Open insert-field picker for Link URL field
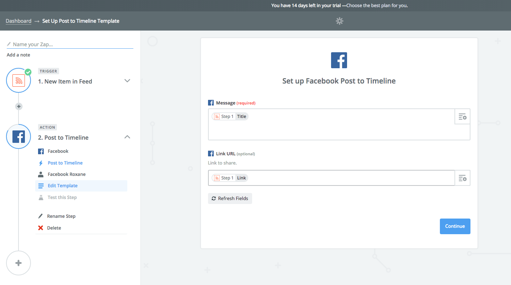This screenshot has width=511, height=285. pos(462,178)
